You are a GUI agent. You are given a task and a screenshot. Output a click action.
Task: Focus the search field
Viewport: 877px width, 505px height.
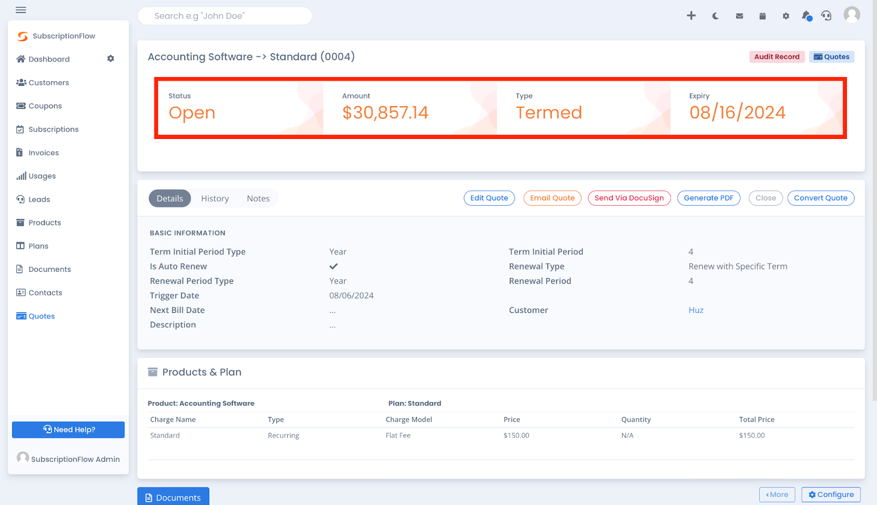225,16
